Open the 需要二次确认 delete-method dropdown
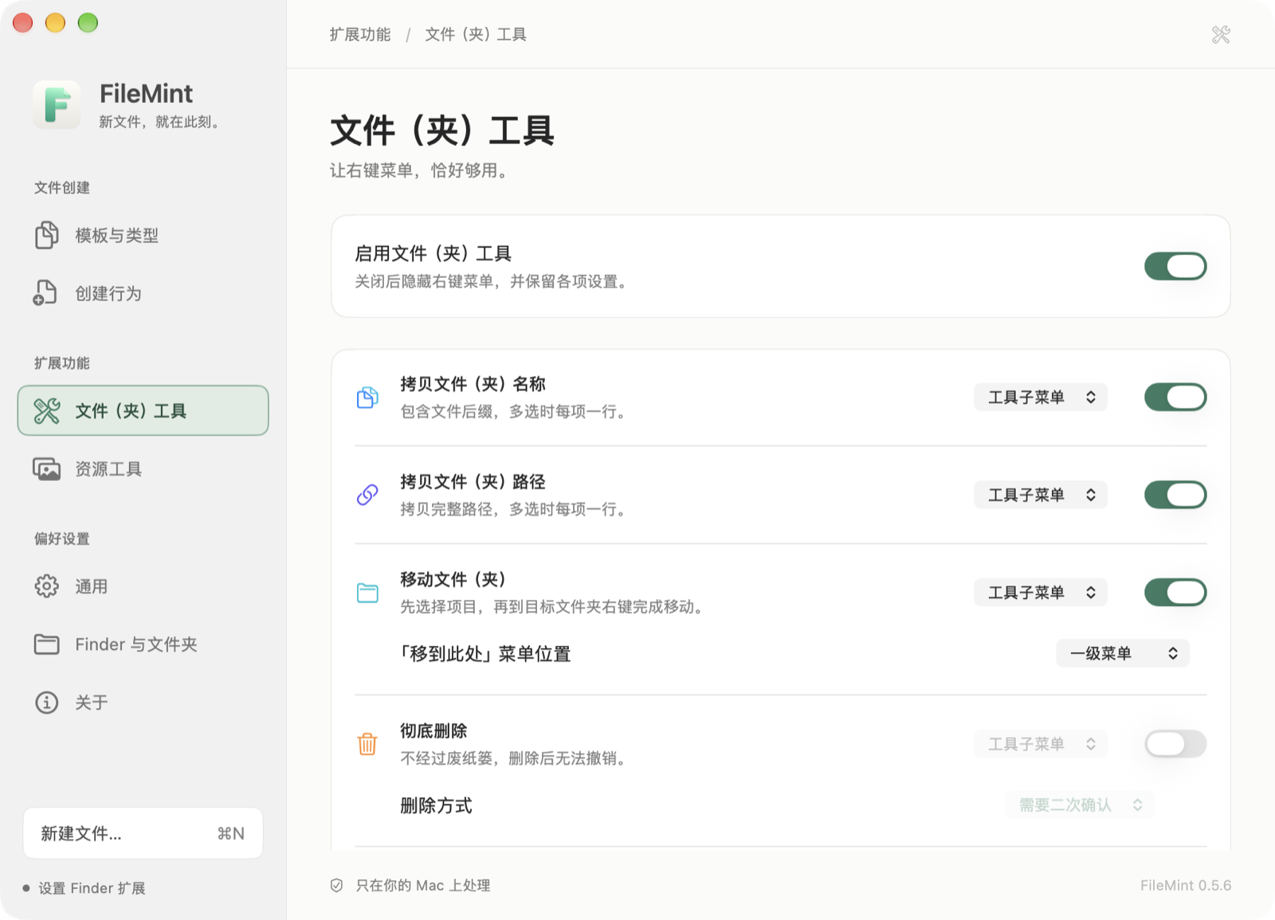 point(1080,805)
